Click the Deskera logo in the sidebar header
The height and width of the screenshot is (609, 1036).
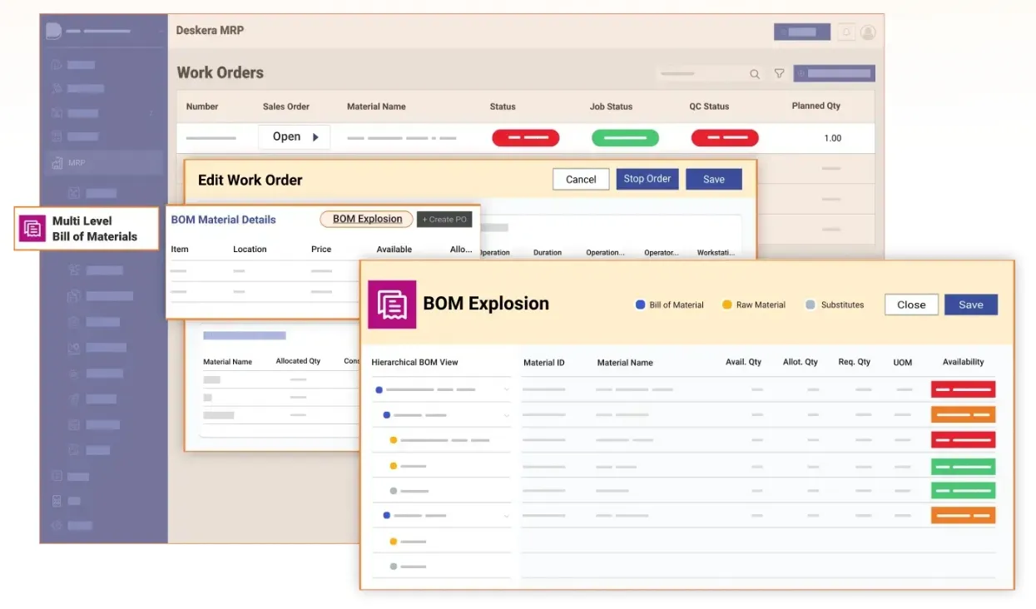(54, 31)
